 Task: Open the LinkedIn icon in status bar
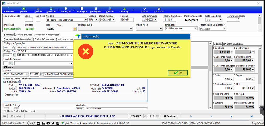[43, 123]
